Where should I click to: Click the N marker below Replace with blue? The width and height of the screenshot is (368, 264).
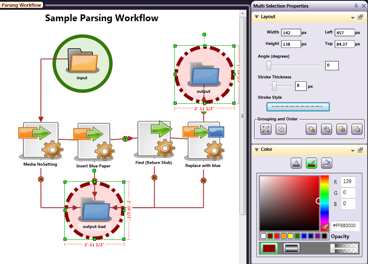click(x=203, y=181)
